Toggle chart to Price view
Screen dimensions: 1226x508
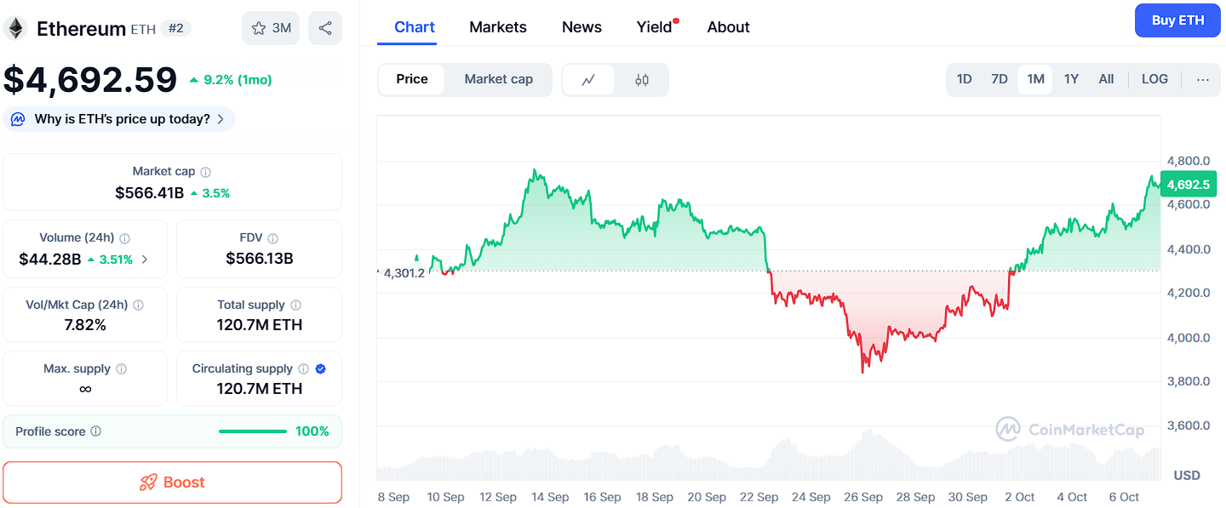tap(412, 79)
